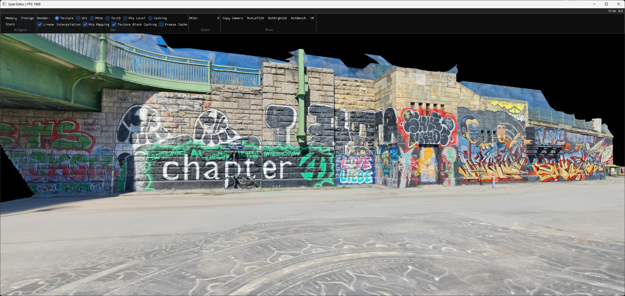625x296 pixels.
Task: Show the Stats widget
Action: [x=10, y=24]
